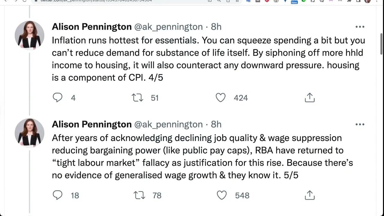Image resolution: width=384 pixels, height=216 pixels.
Task: Click the address bar URL
Action: pyautogui.click(x=96, y=1)
